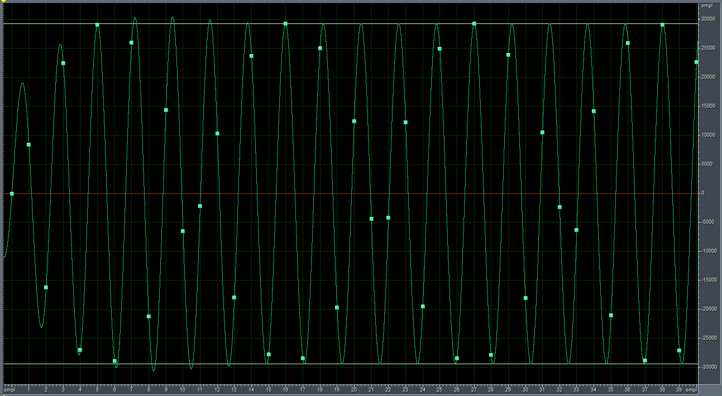Select the peak sample point at sample 5
Image resolution: width=722 pixels, height=396 pixels.
pyautogui.click(x=97, y=25)
